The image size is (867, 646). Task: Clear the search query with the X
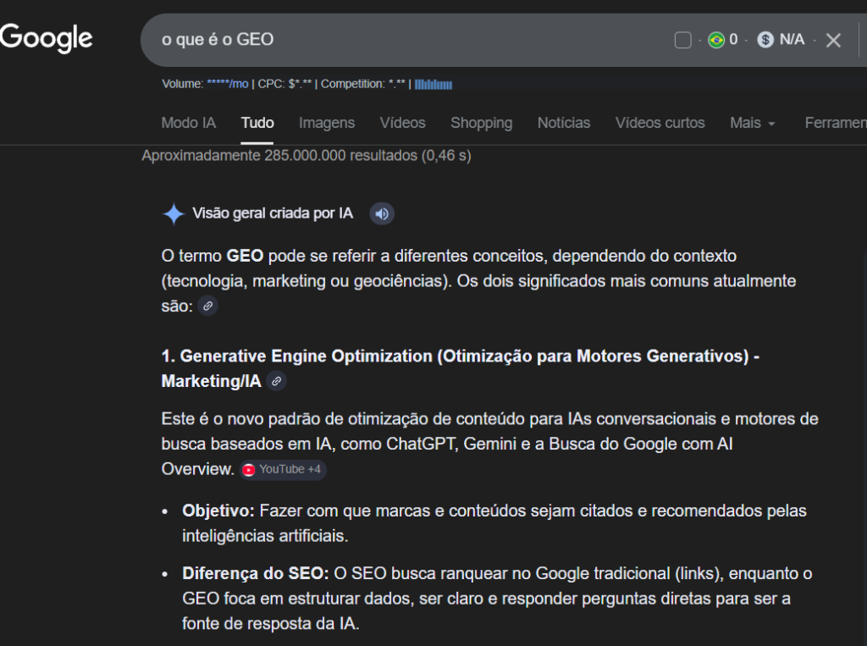pyautogui.click(x=833, y=40)
